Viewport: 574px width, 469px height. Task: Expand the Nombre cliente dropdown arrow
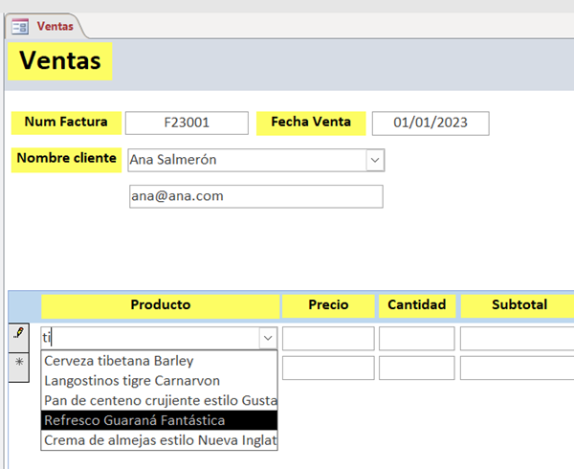[x=375, y=160]
